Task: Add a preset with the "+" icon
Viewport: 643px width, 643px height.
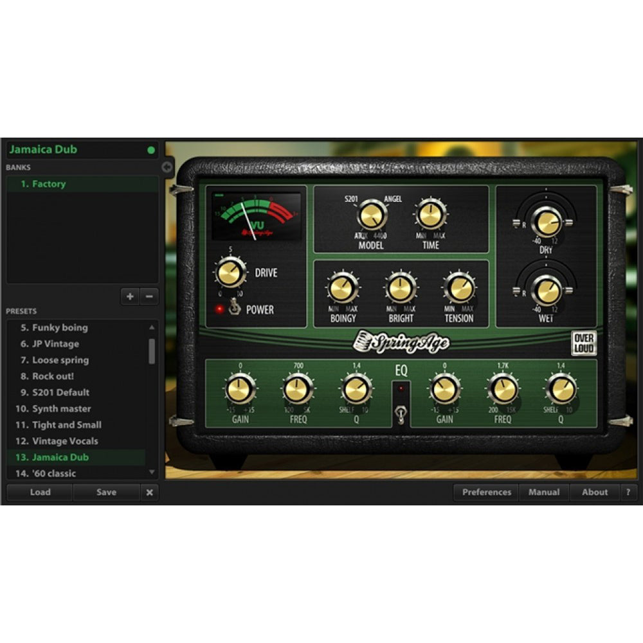Action: pos(129,296)
